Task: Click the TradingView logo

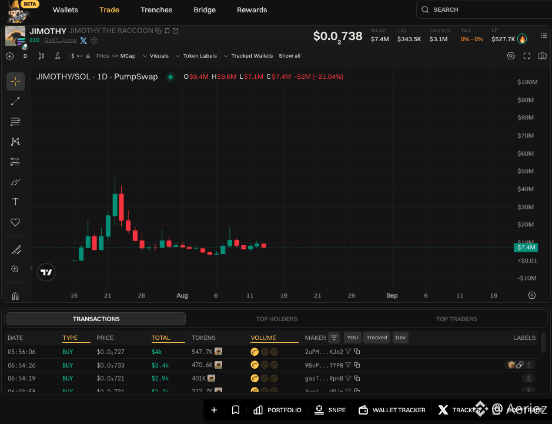Action: (46, 272)
